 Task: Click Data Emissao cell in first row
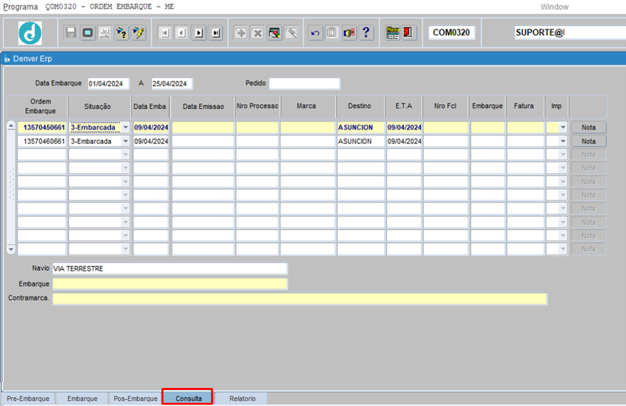[x=203, y=127]
